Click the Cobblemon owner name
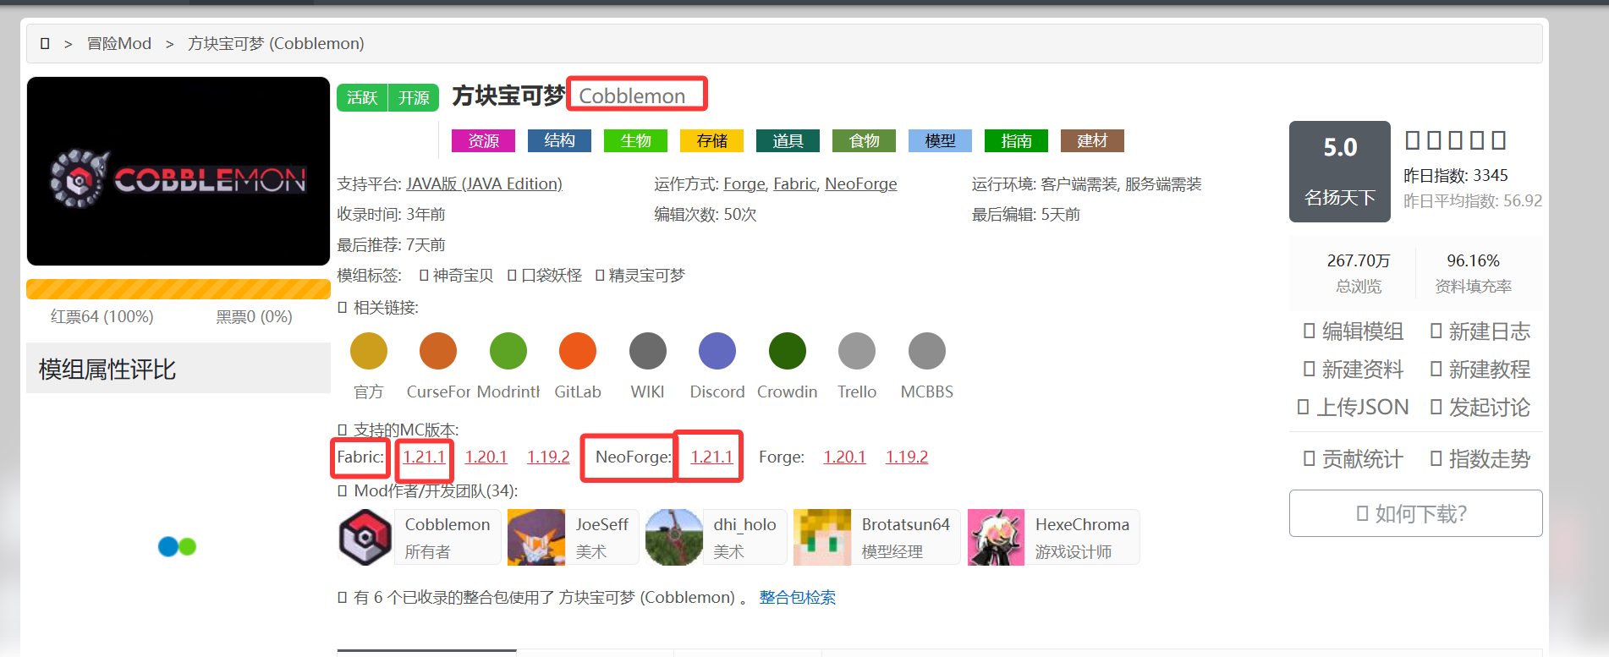The height and width of the screenshot is (657, 1609). pos(448,524)
